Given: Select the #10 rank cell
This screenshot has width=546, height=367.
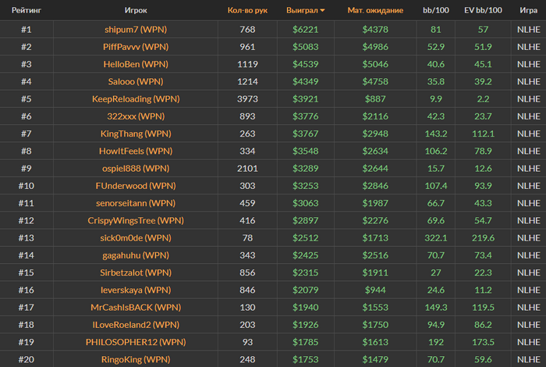Looking at the screenshot, I should (27, 186).
